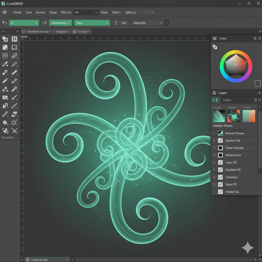Toggle visibility of the Gradient Fill layer
Screen dimensions: 262x262
(x=220, y=170)
